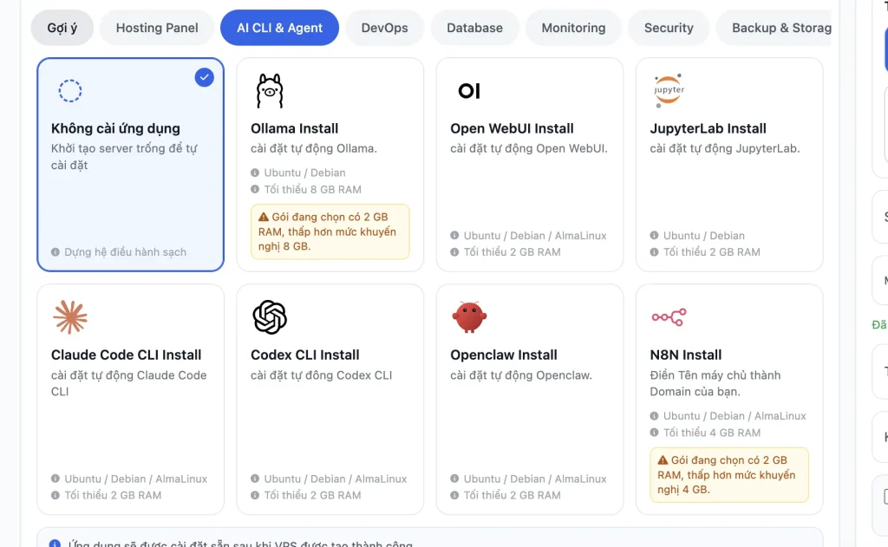Click the Jupyter logo icon
This screenshot has height=547, width=888.
click(669, 90)
